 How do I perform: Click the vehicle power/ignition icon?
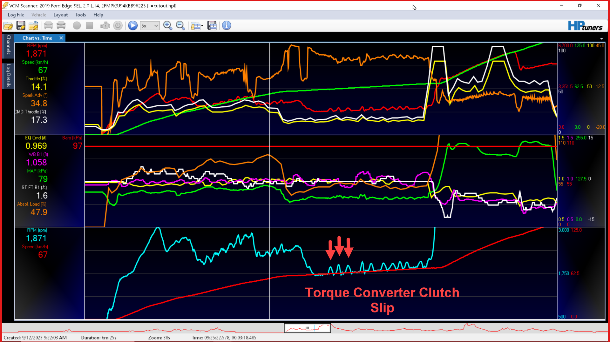[x=118, y=25]
